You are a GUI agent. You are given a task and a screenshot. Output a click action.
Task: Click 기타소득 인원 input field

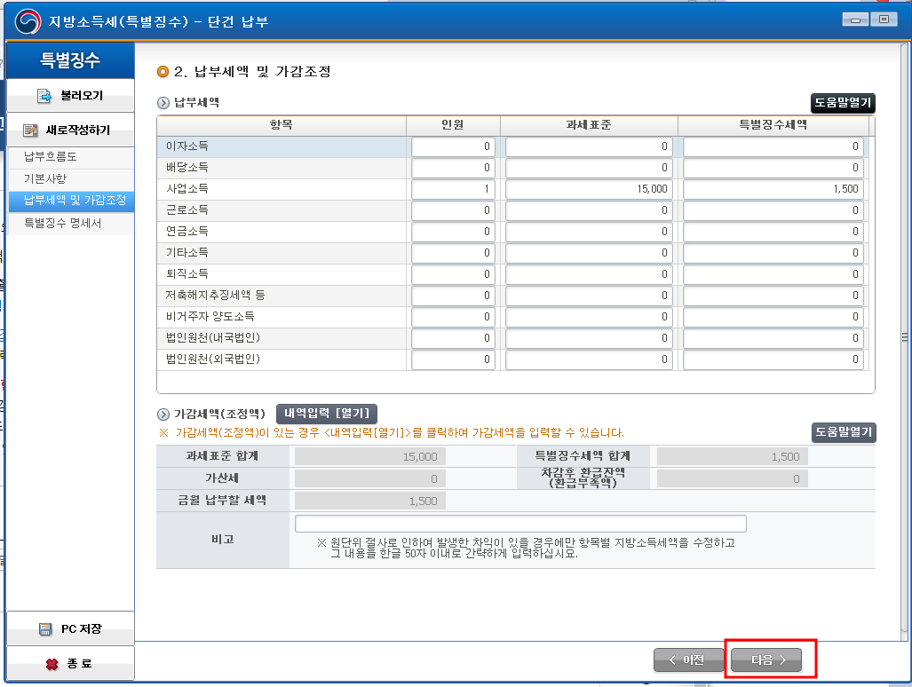[x=453, y=254]
